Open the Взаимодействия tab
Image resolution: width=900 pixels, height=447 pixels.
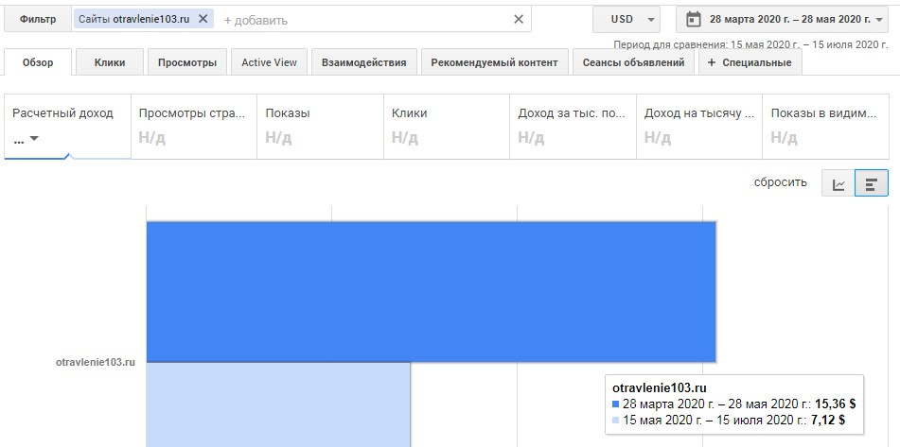pos(363,62)
